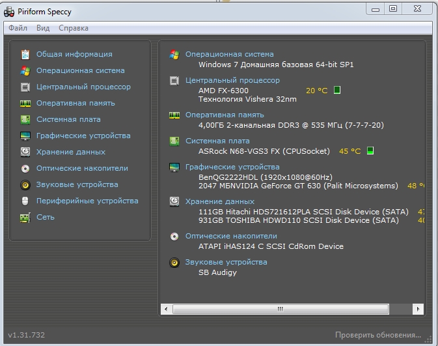
Task: Click the AMD FX-6300 text
Action: (x=223, y=91)
